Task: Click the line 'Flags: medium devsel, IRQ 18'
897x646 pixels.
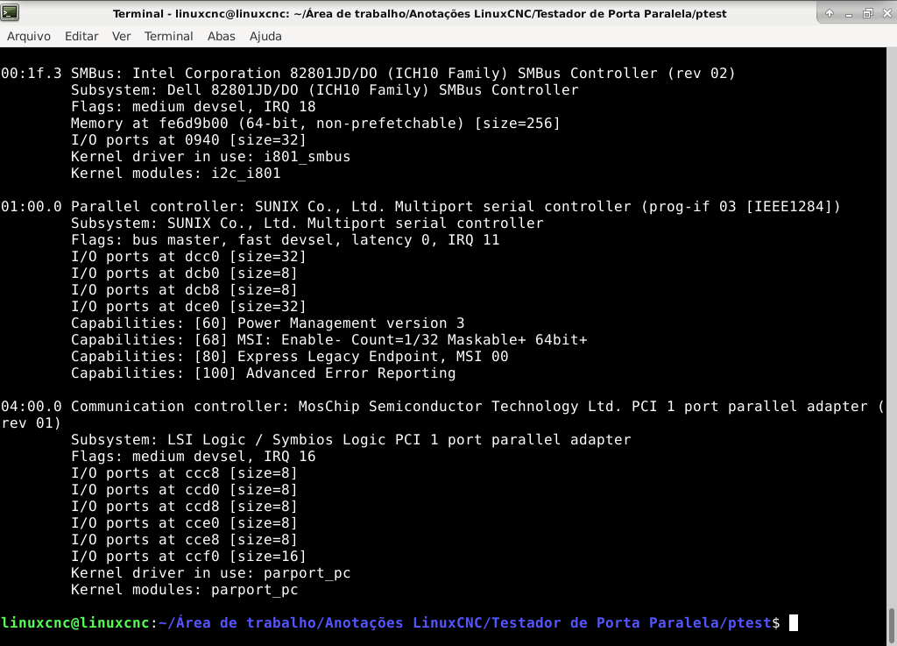Action: point(194,106)
